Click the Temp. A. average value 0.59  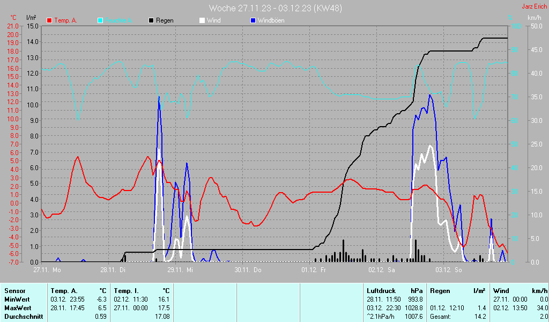[x=101, y=317]
